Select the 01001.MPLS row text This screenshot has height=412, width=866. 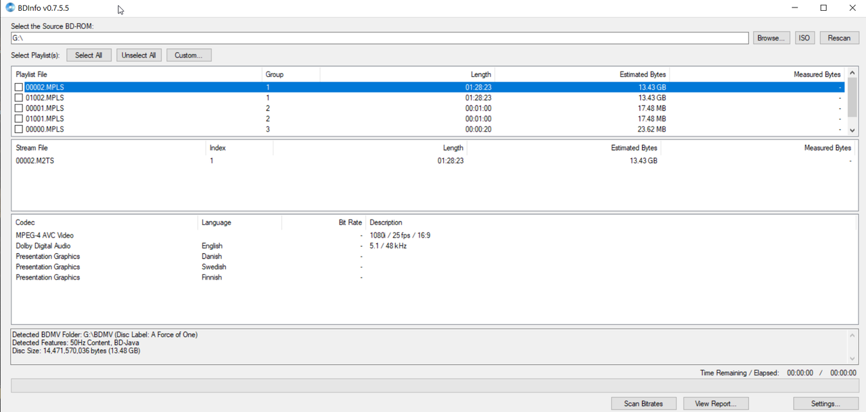45,119
